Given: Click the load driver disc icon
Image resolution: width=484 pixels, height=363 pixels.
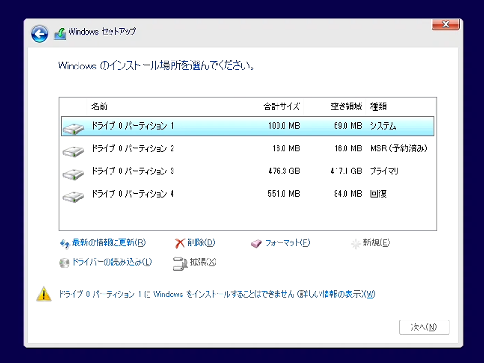Looking at the screenshot, I should pyautogui.click(x=64, y=263).
